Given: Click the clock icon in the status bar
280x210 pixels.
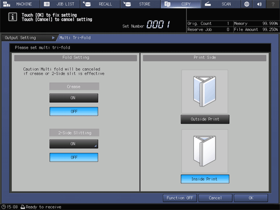Looking at the screenshot, I should coord(4,207).
